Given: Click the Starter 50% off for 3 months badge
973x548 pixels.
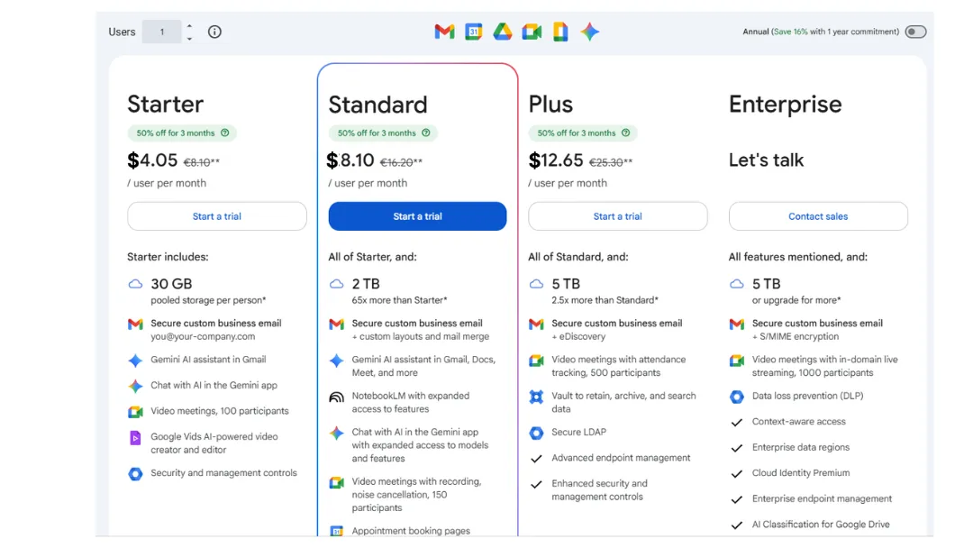Looking at the screenshot, I should pos(182,132).
